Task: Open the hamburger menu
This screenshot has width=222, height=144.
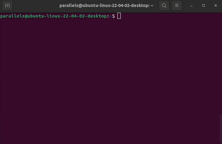Action: (177, 5)
